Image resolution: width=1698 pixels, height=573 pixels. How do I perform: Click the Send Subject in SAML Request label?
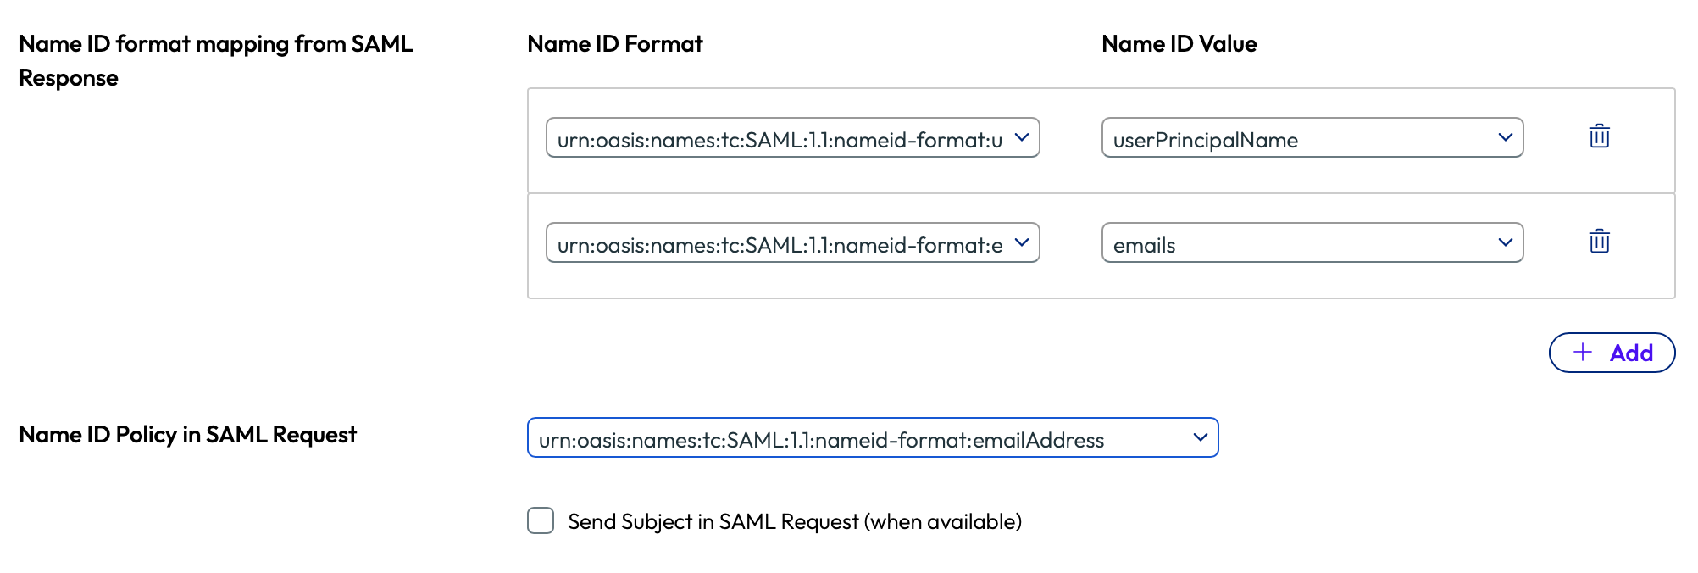click(x=794, y=521)
